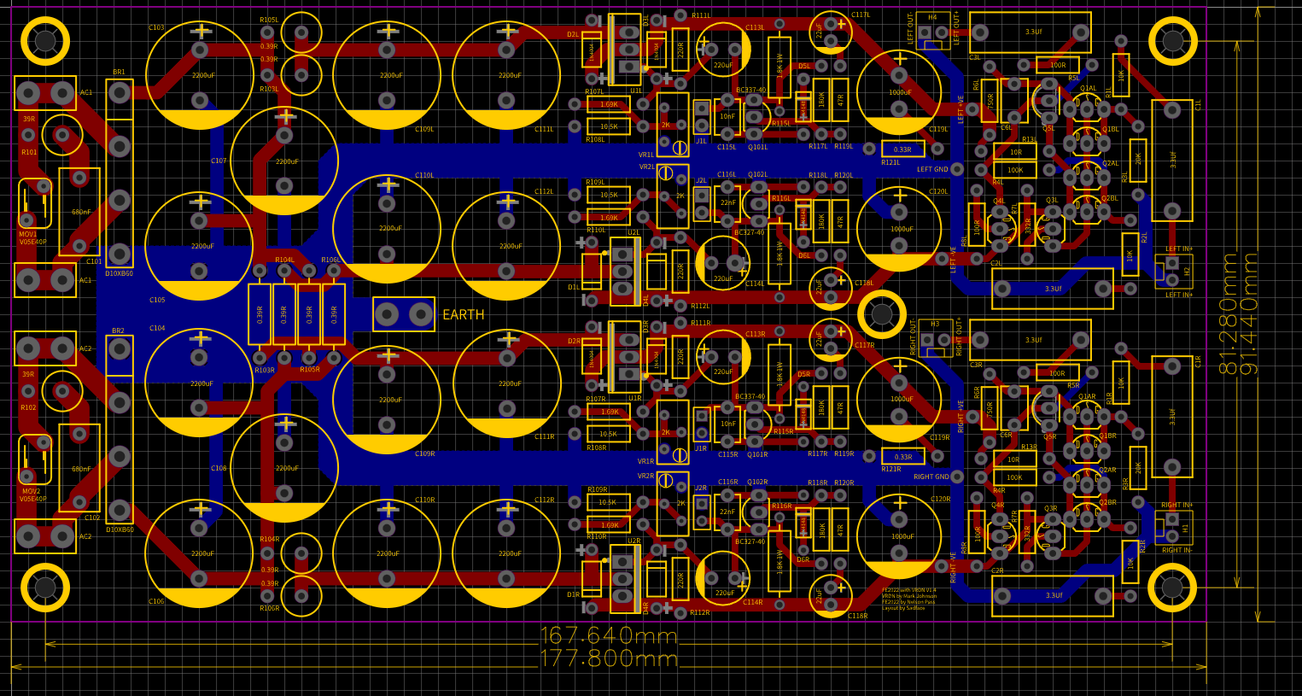Select capacitor C111L 2200uF
Screen dimensions: 1302x696
[x=506, y=75]
